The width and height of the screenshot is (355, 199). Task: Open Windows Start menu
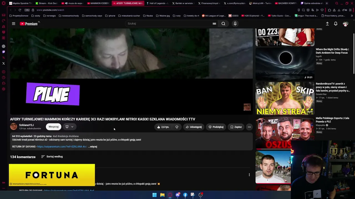point(154,195)
